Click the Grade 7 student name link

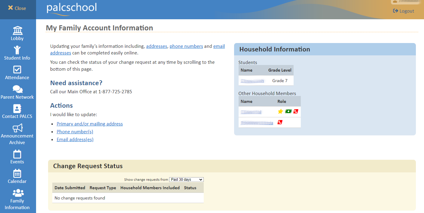click(x=252, y=81)
